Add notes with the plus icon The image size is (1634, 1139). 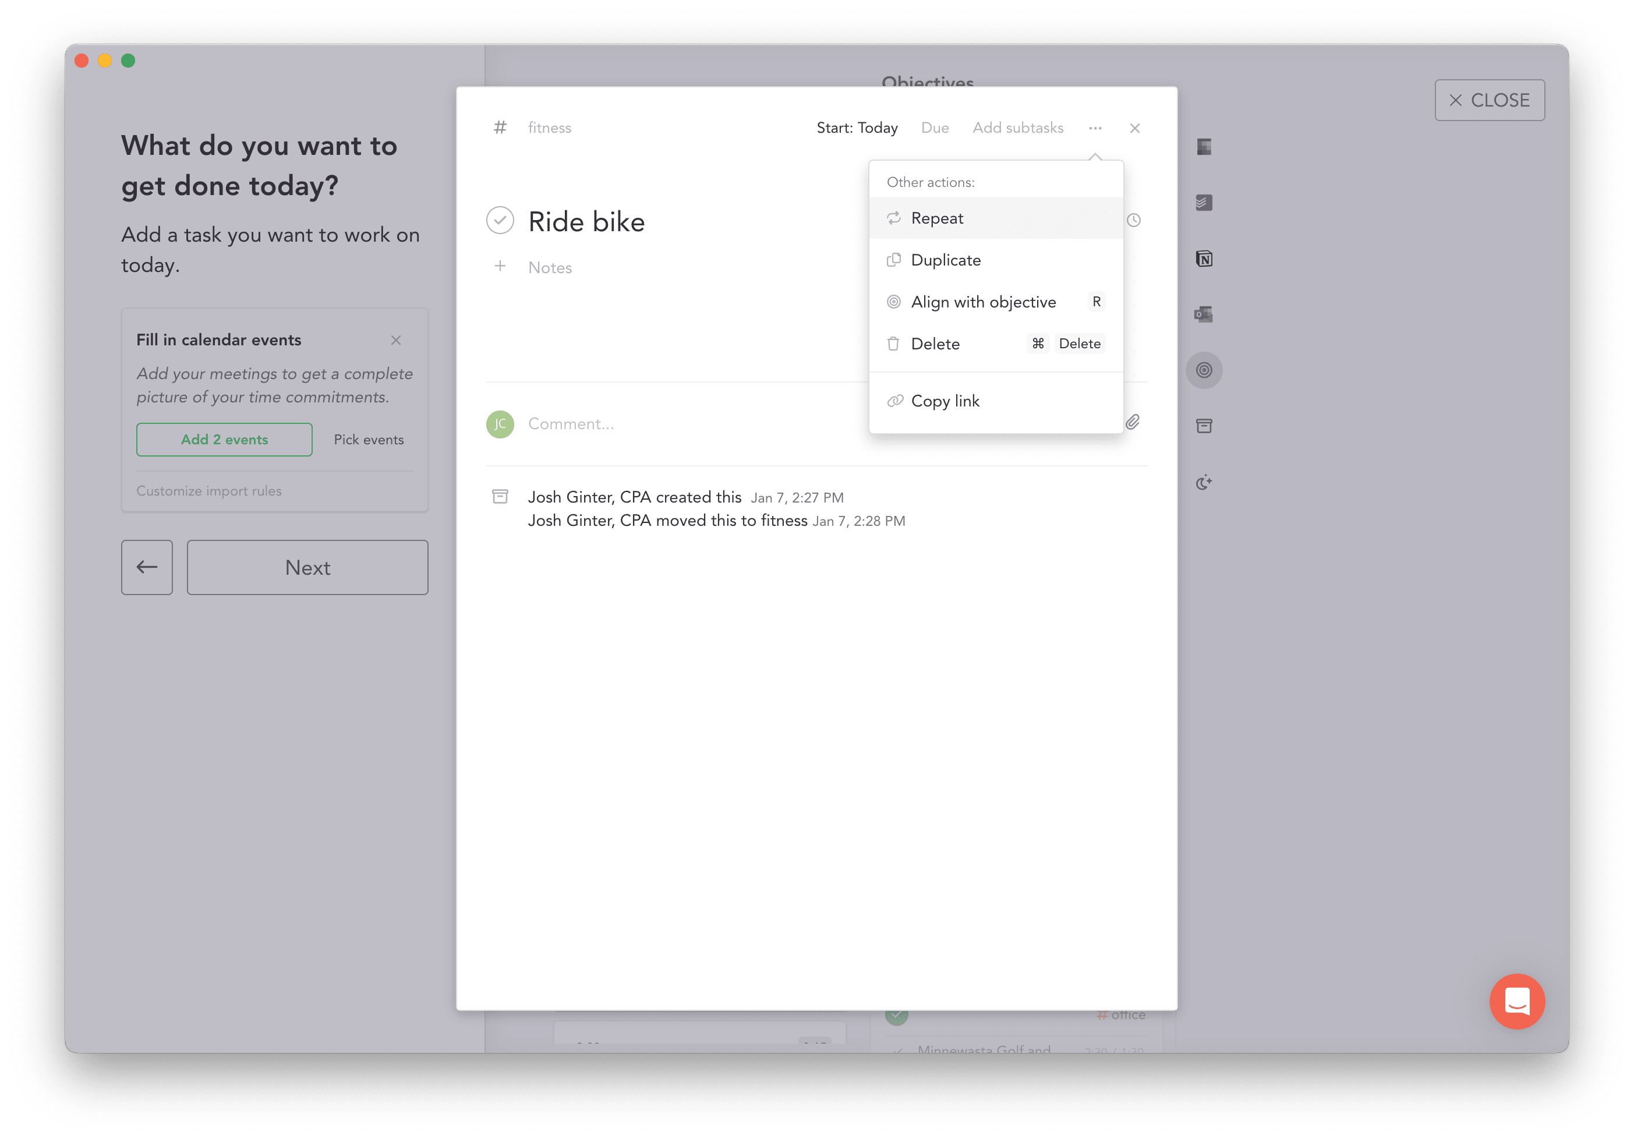pyautogui.click(x=500, y=266)
